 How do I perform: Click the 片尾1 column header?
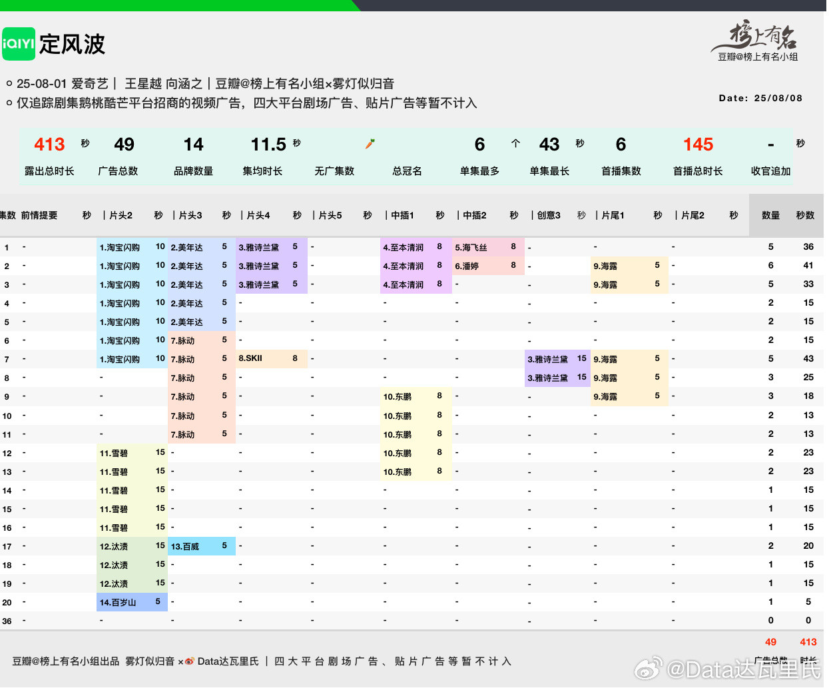613,215
